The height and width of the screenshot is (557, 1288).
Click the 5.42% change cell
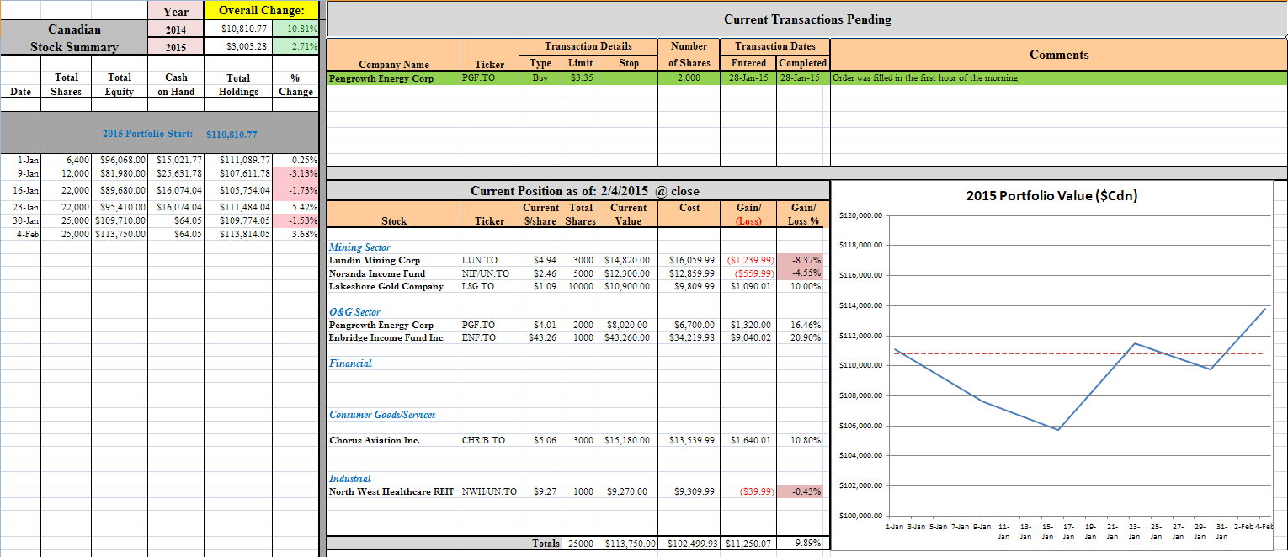[295, 206]
